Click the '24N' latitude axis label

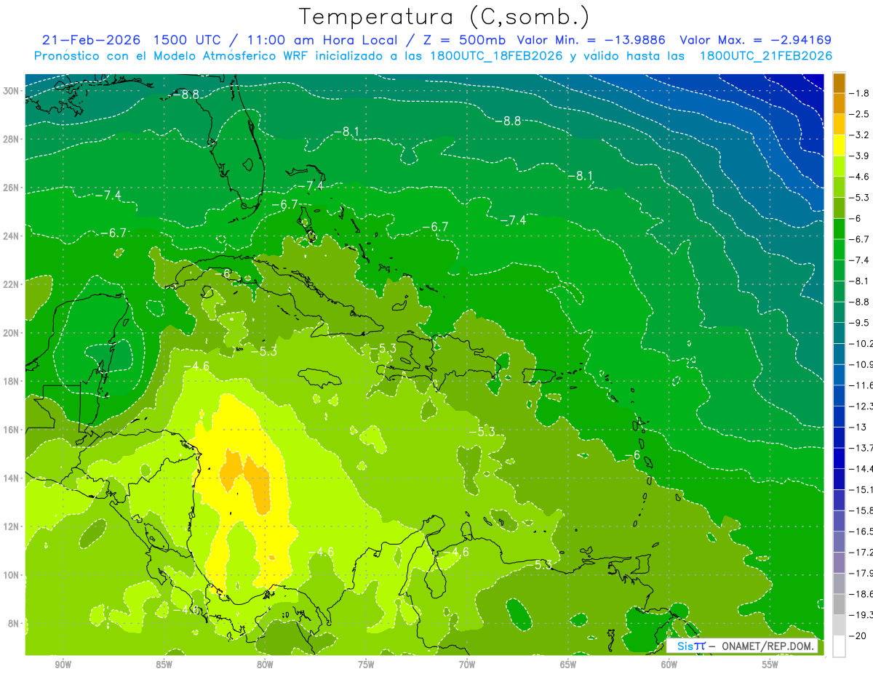tap(12, 236)
